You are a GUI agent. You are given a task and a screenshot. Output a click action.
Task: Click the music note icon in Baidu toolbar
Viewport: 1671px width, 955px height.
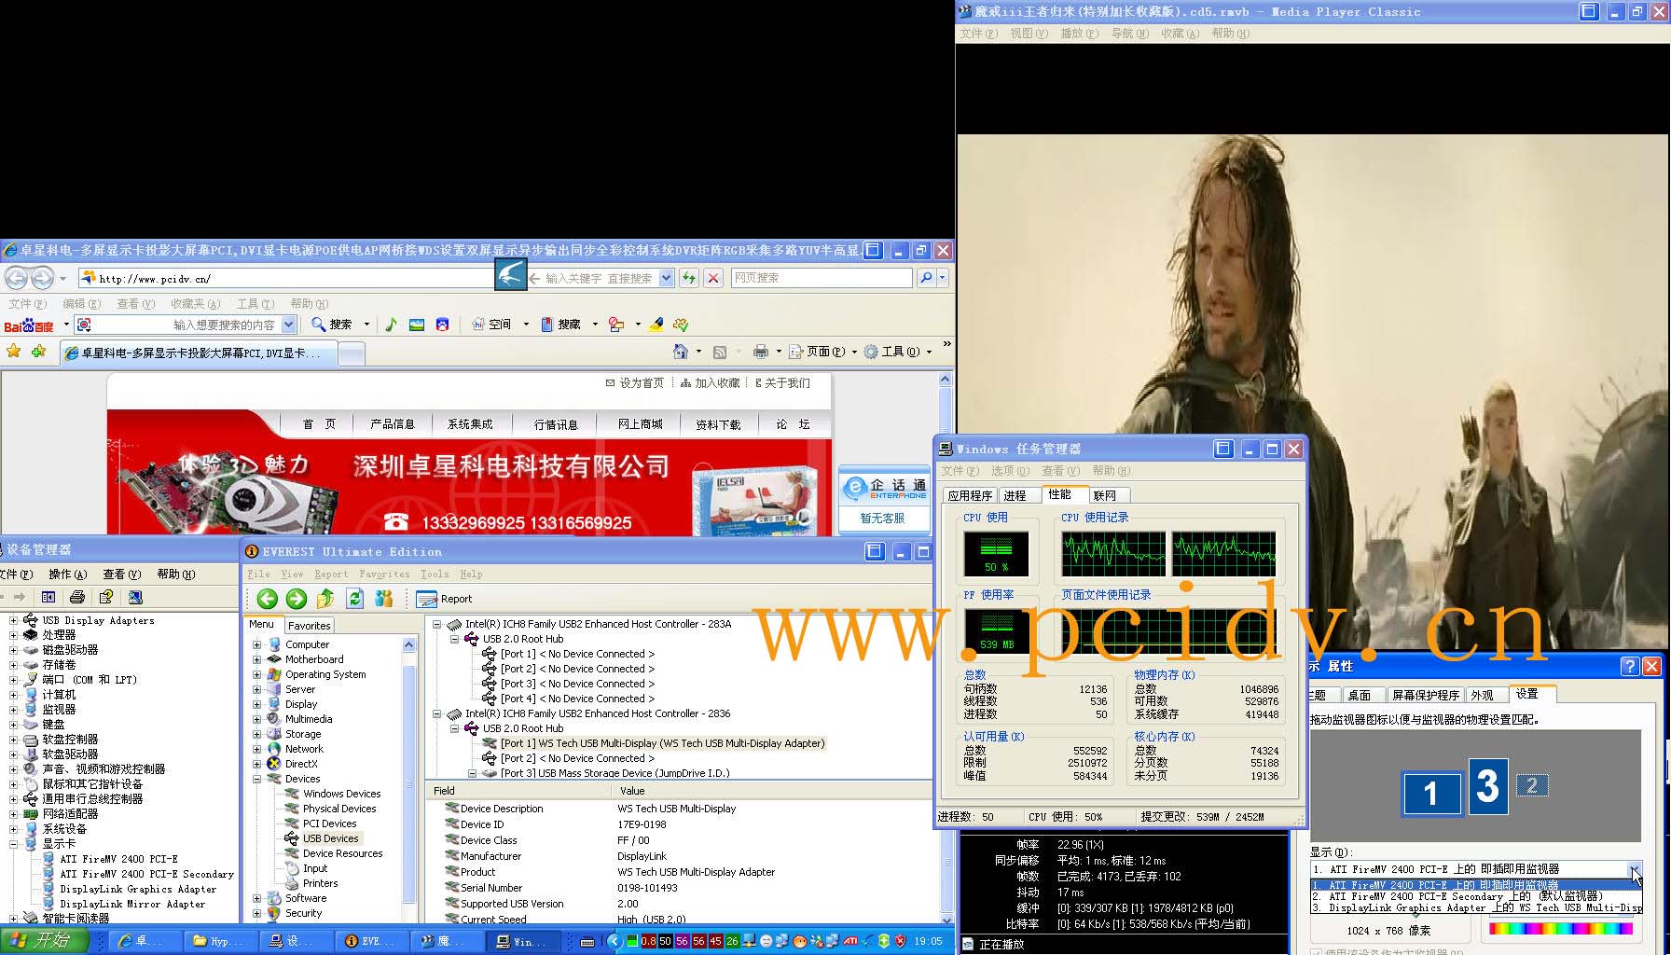click(x=391, y=325)
